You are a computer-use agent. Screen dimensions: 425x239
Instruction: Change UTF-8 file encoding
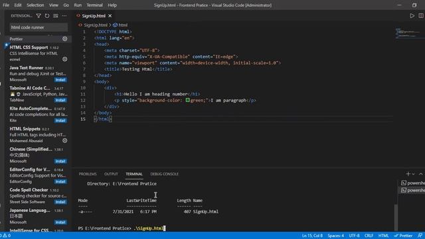point(354,236)
